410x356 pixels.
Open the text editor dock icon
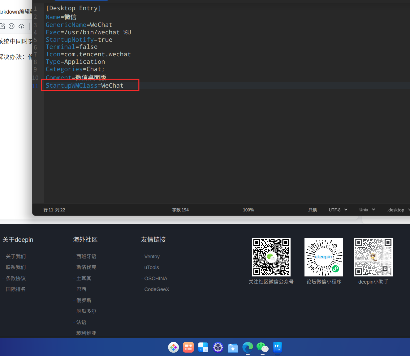click(278, 347)
